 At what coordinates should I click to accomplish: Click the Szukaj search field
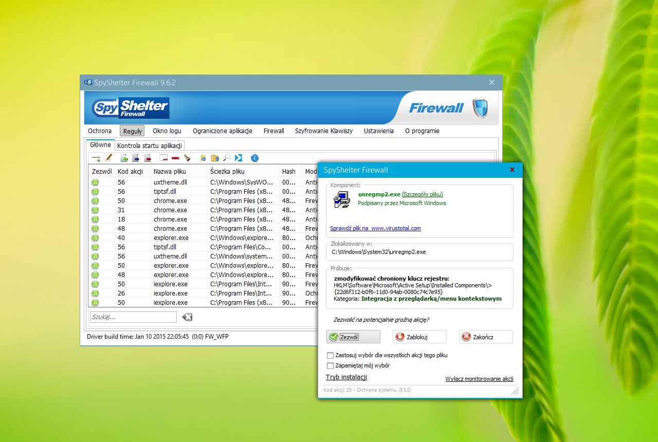(133, 317)
